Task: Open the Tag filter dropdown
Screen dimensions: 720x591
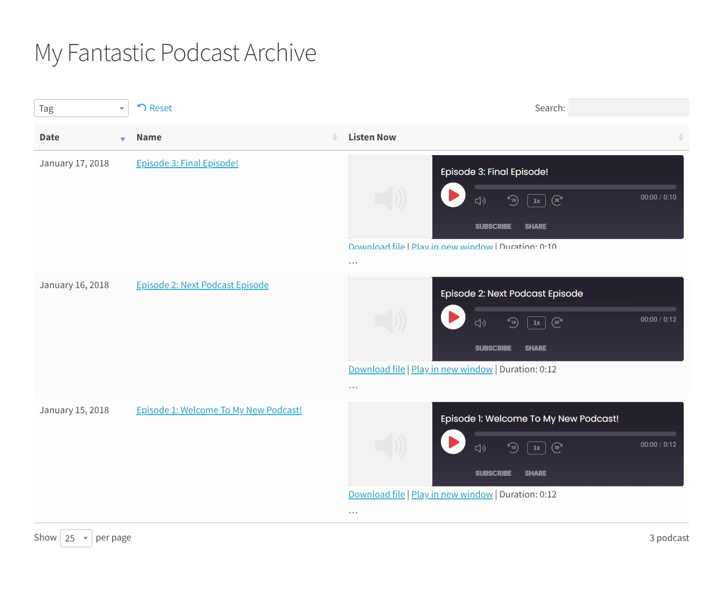Action: point(81,108)
